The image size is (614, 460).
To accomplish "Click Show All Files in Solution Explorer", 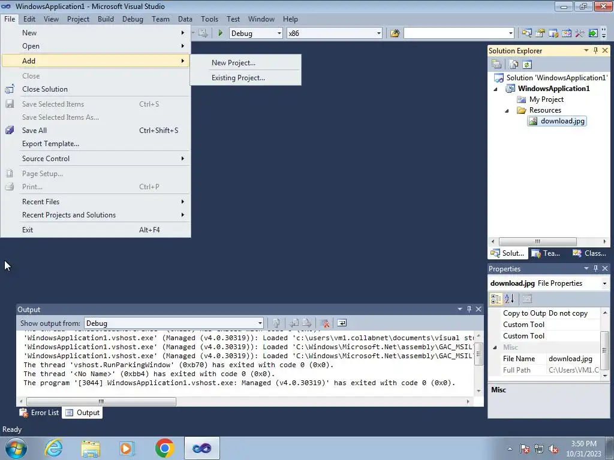I will pos(514,64).
